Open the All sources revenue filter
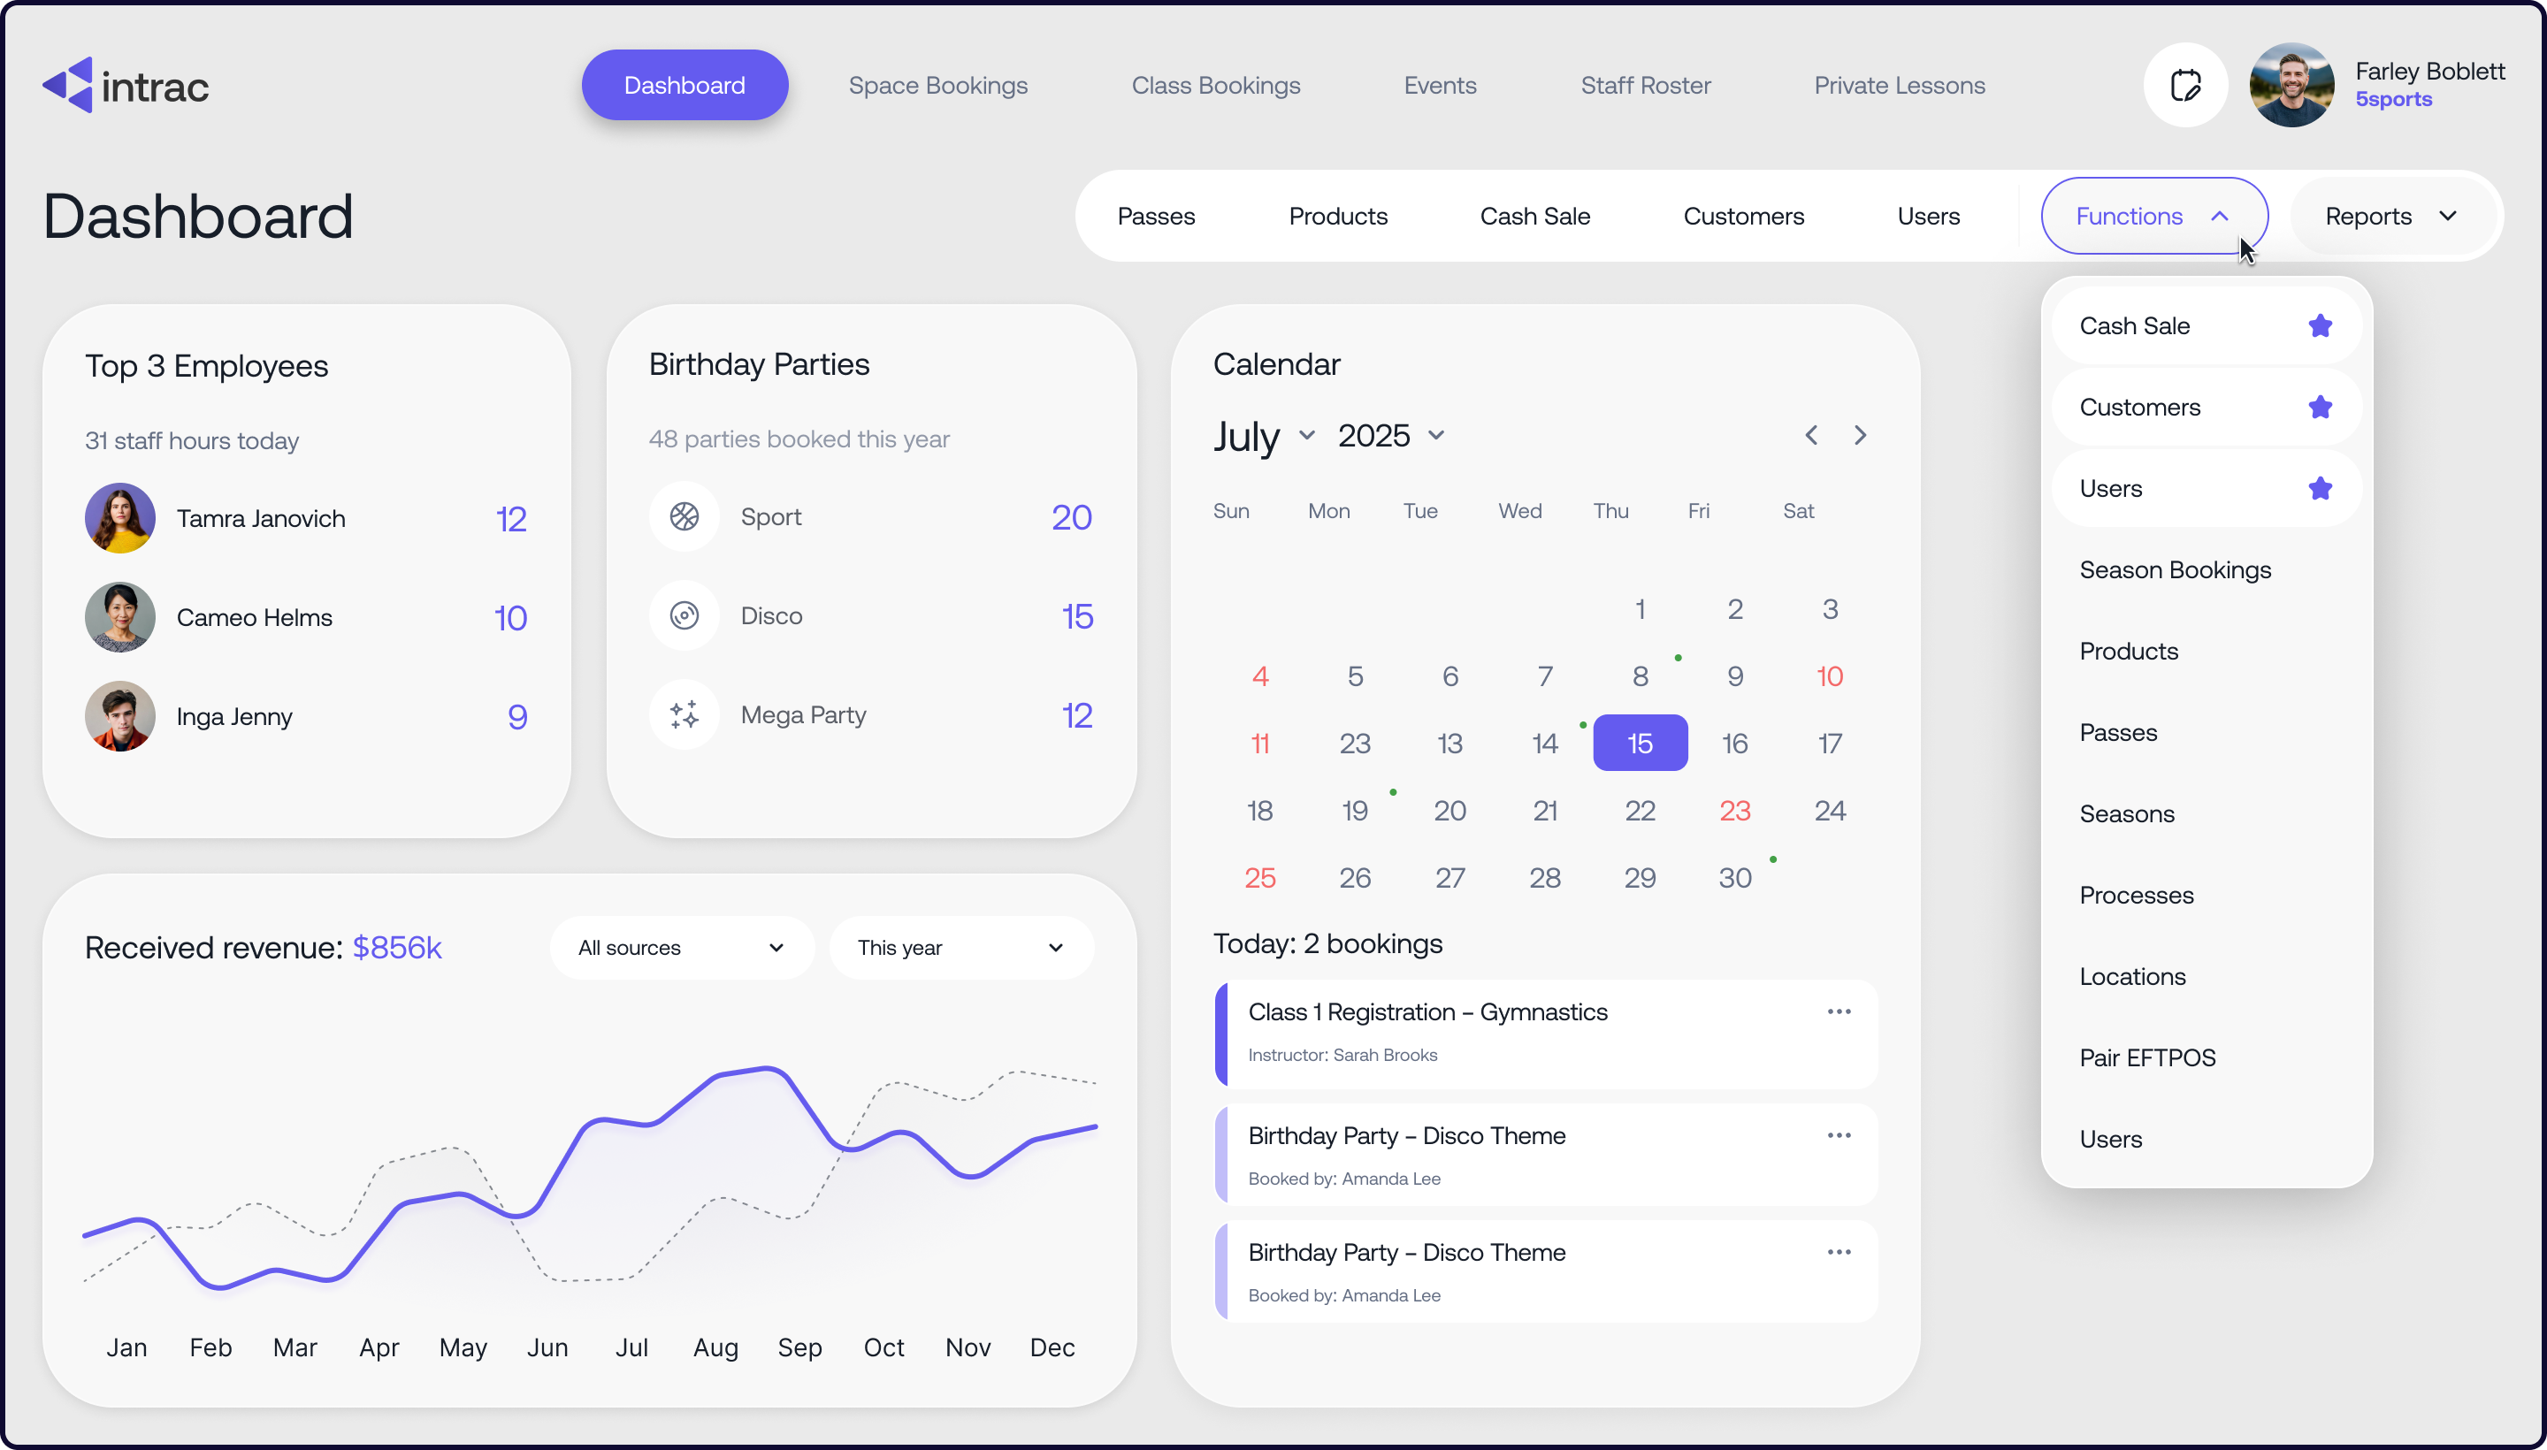 [x=681, y=948]
